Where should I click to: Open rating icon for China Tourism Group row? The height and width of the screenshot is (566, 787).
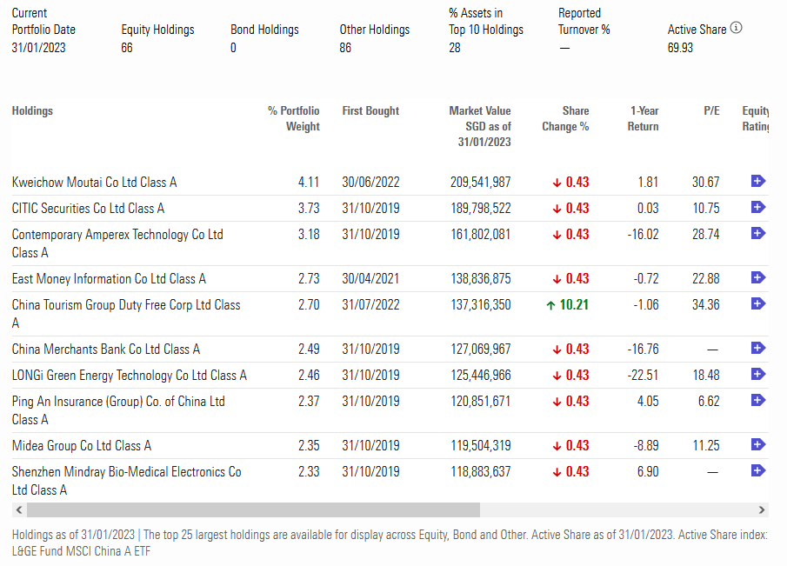[757, 303]
